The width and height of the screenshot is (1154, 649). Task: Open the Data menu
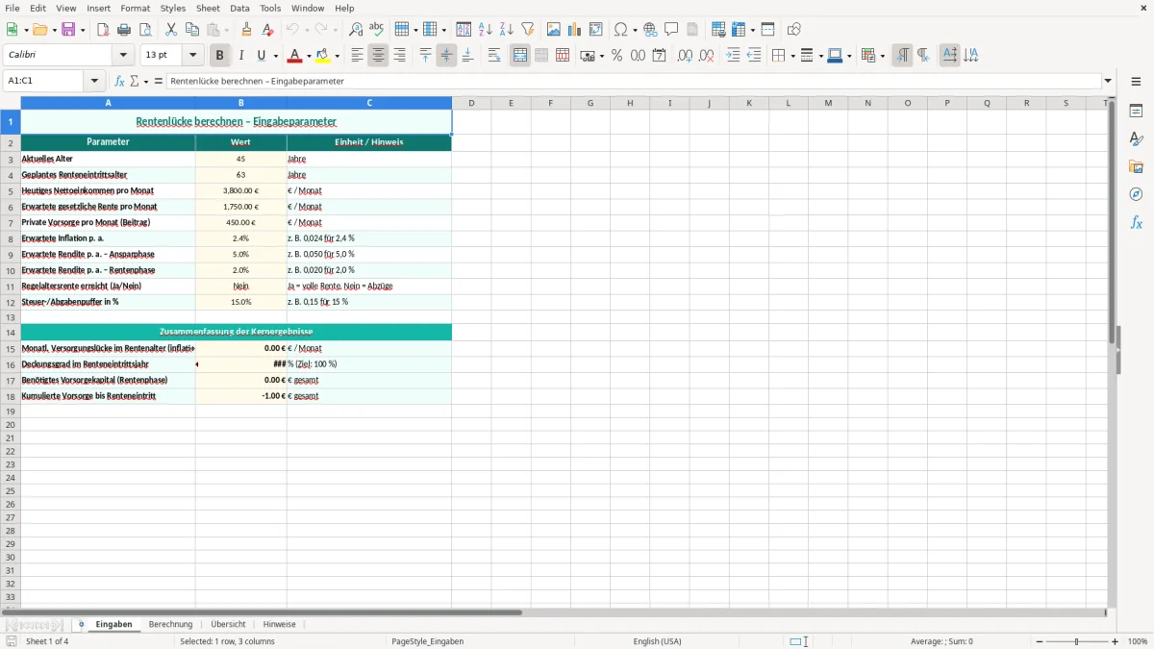click(239, 8)
